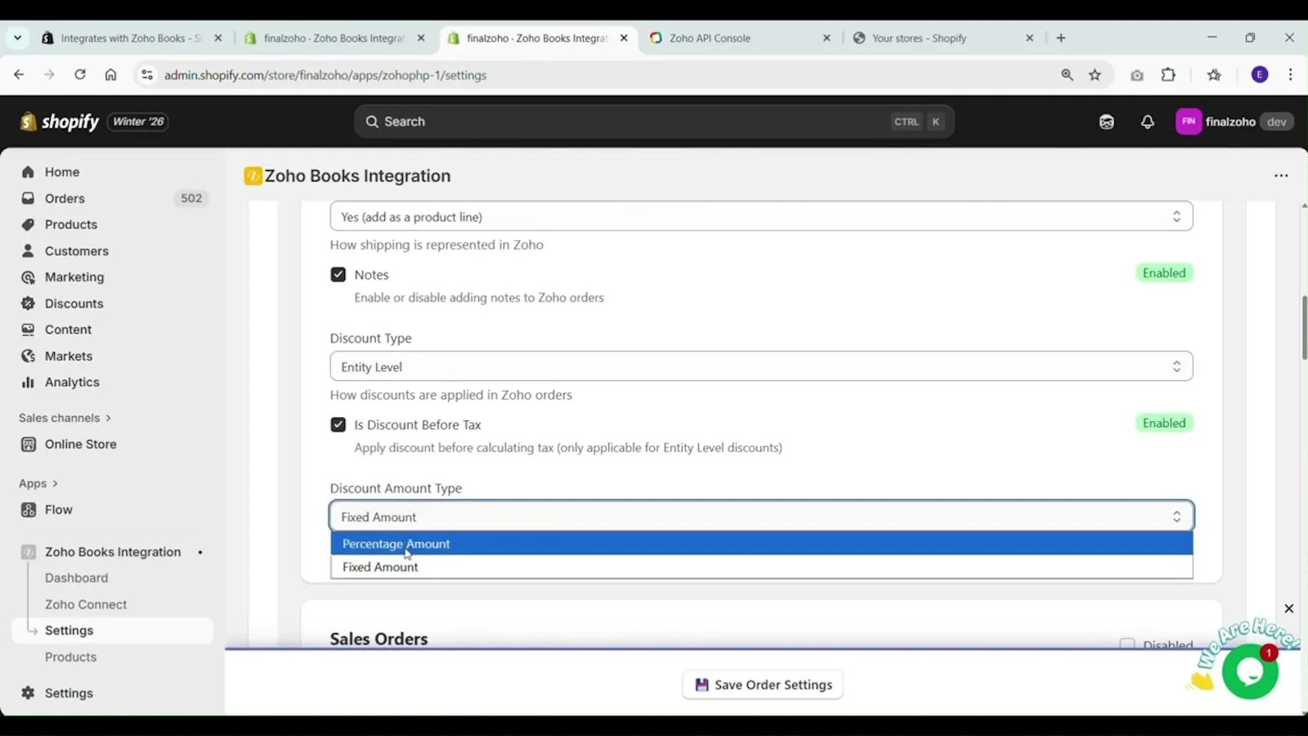
Task: Select Fixed Amount option from list
Action: [x=761, y=567]
